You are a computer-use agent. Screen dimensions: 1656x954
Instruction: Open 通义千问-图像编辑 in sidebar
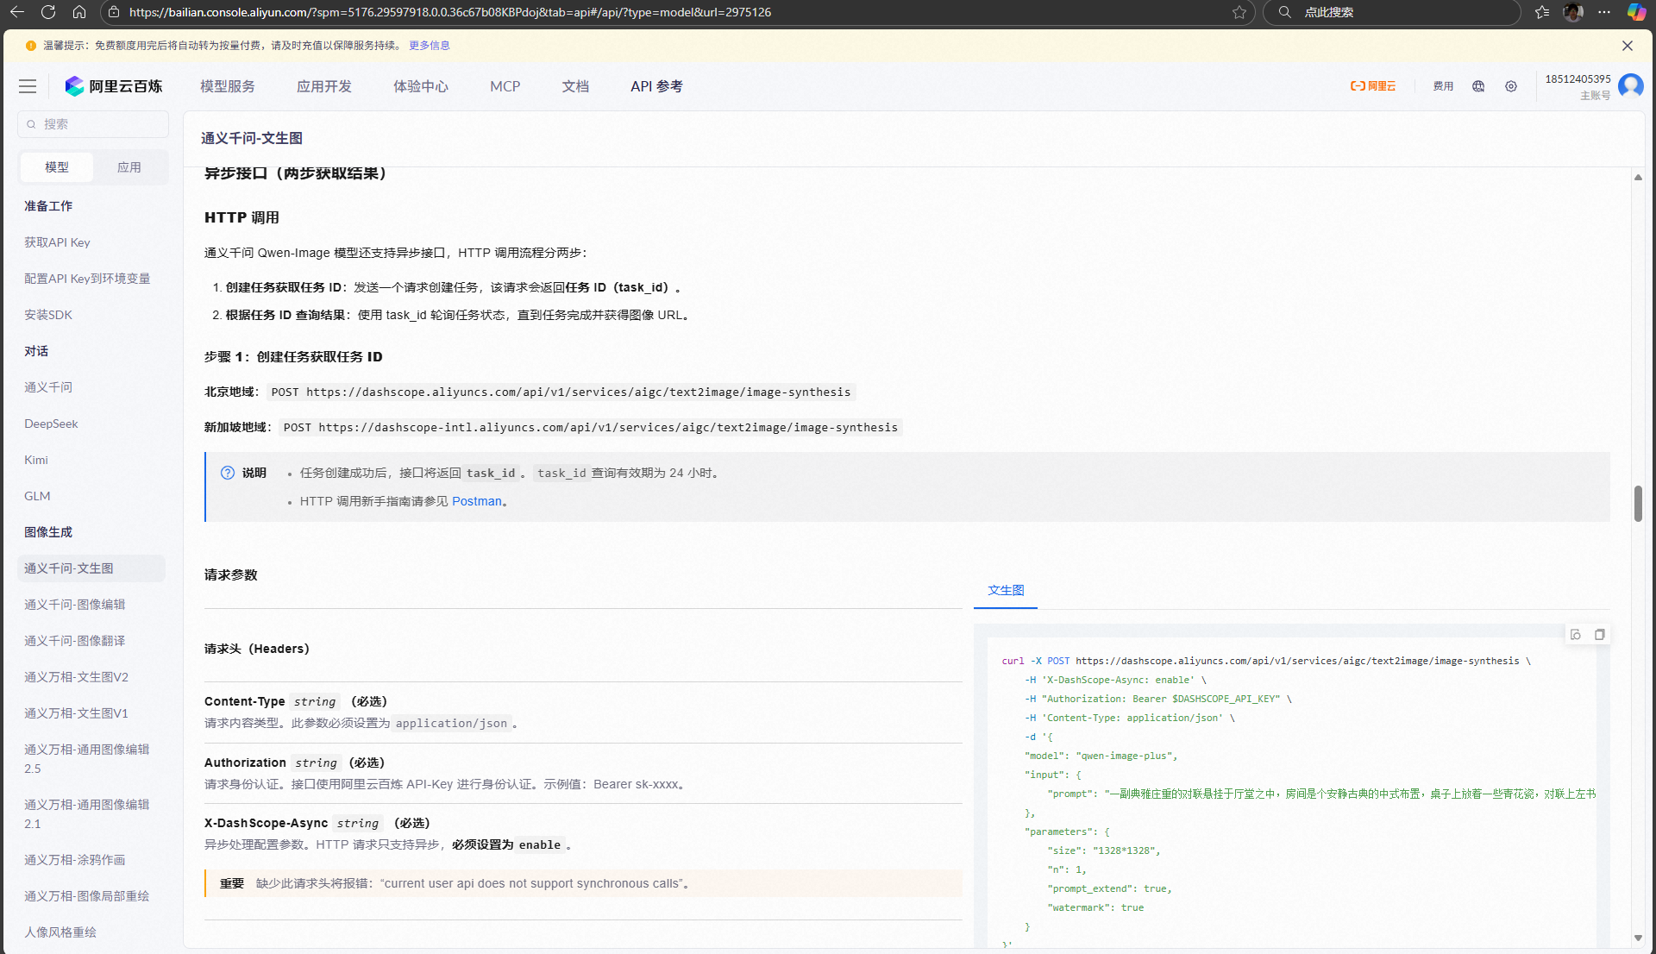coord(75,605)
